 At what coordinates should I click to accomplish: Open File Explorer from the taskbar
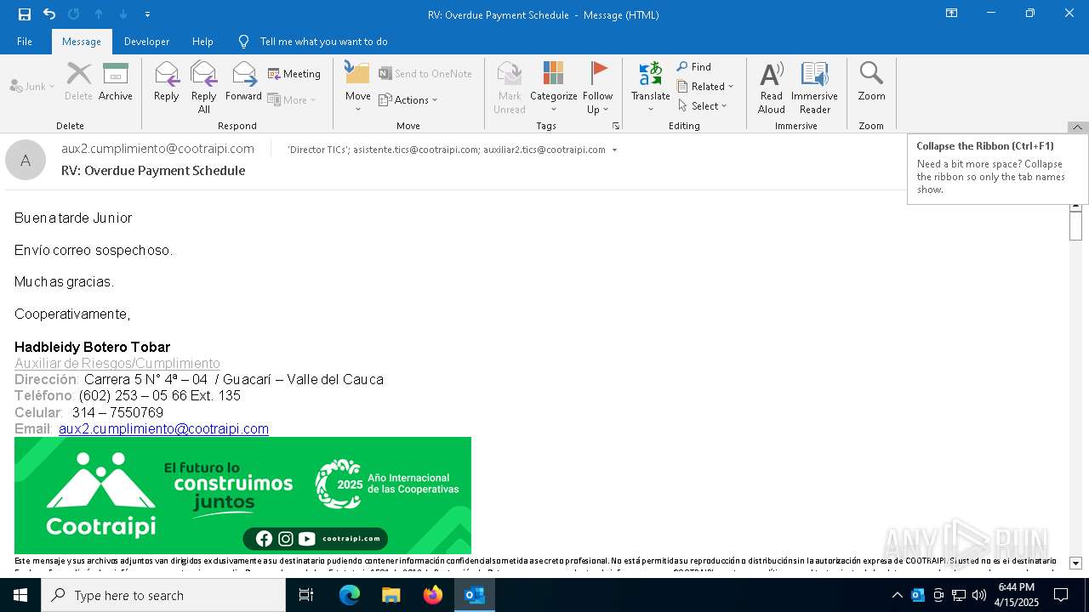[391, 595]
